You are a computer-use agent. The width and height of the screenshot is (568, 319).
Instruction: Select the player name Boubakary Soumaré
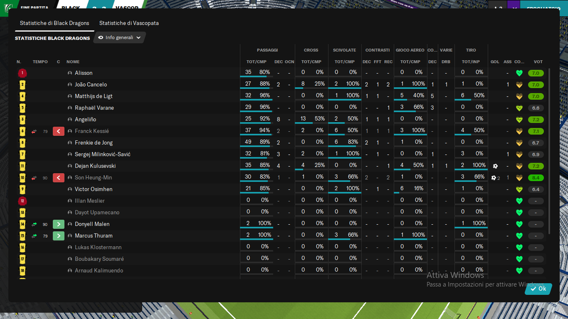[99, 259]
